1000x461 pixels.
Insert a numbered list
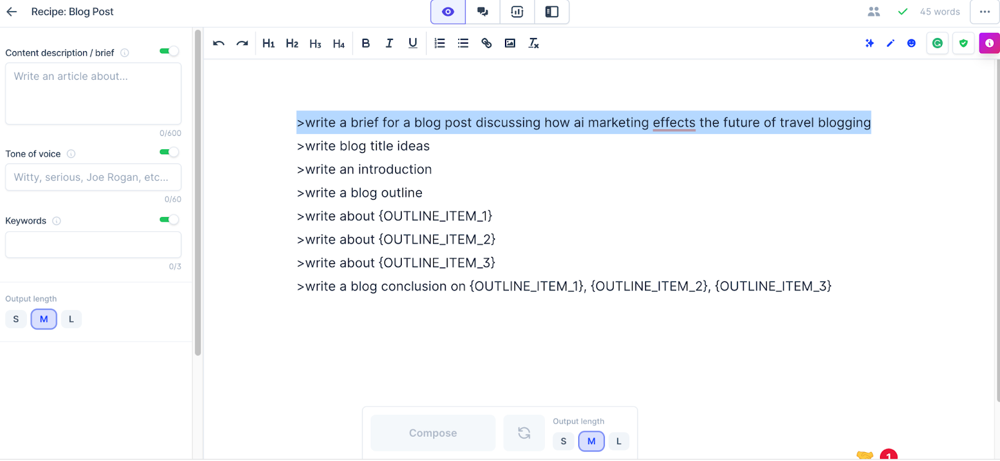click(440, 43)
